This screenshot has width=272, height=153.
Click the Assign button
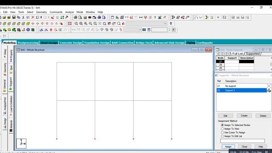(228, 147)
